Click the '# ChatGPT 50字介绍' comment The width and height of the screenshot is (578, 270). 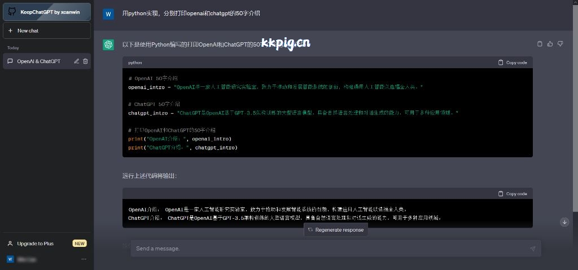(x=154, y=104)
